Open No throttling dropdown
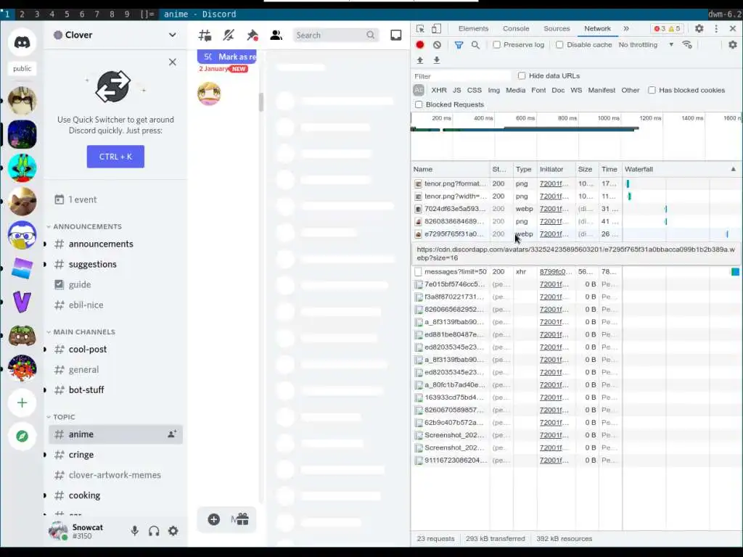Viewport: 743px width, 557px height. (646, 44)
